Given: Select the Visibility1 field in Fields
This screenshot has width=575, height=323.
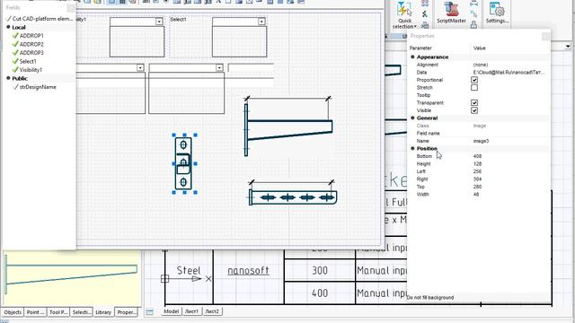Looking at the screenshot, I should tap(31, 70).
